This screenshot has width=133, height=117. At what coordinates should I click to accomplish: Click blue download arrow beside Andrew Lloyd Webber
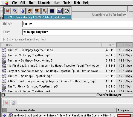coord(4,115)
